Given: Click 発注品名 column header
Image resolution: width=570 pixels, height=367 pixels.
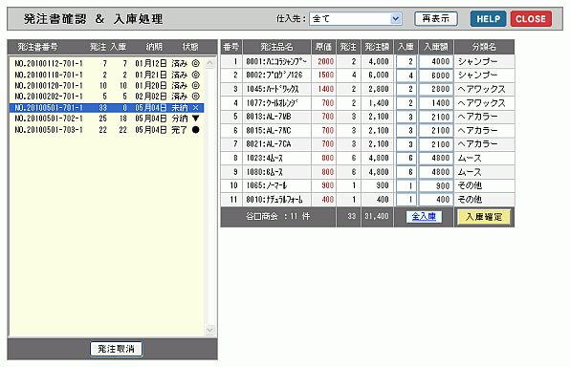Looking at the screenshot, I should pyautogui.click(x=276, y=47).
